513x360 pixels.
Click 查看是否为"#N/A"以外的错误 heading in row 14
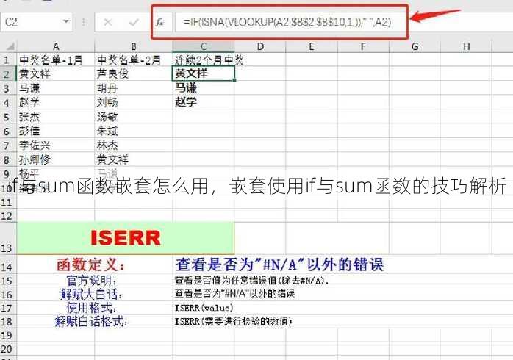click(x=280, y=264)
